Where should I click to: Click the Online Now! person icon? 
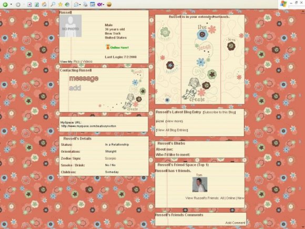[108, 47]
